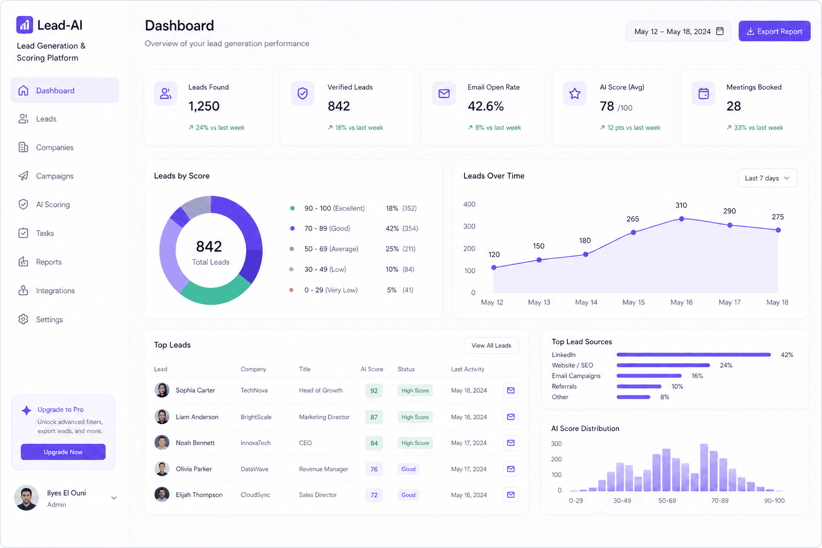Go to the Leads menu item
822x548 pixels.
pos(65,119)
